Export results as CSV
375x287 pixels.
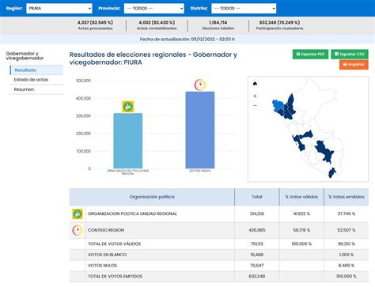[x=350, y=55]
